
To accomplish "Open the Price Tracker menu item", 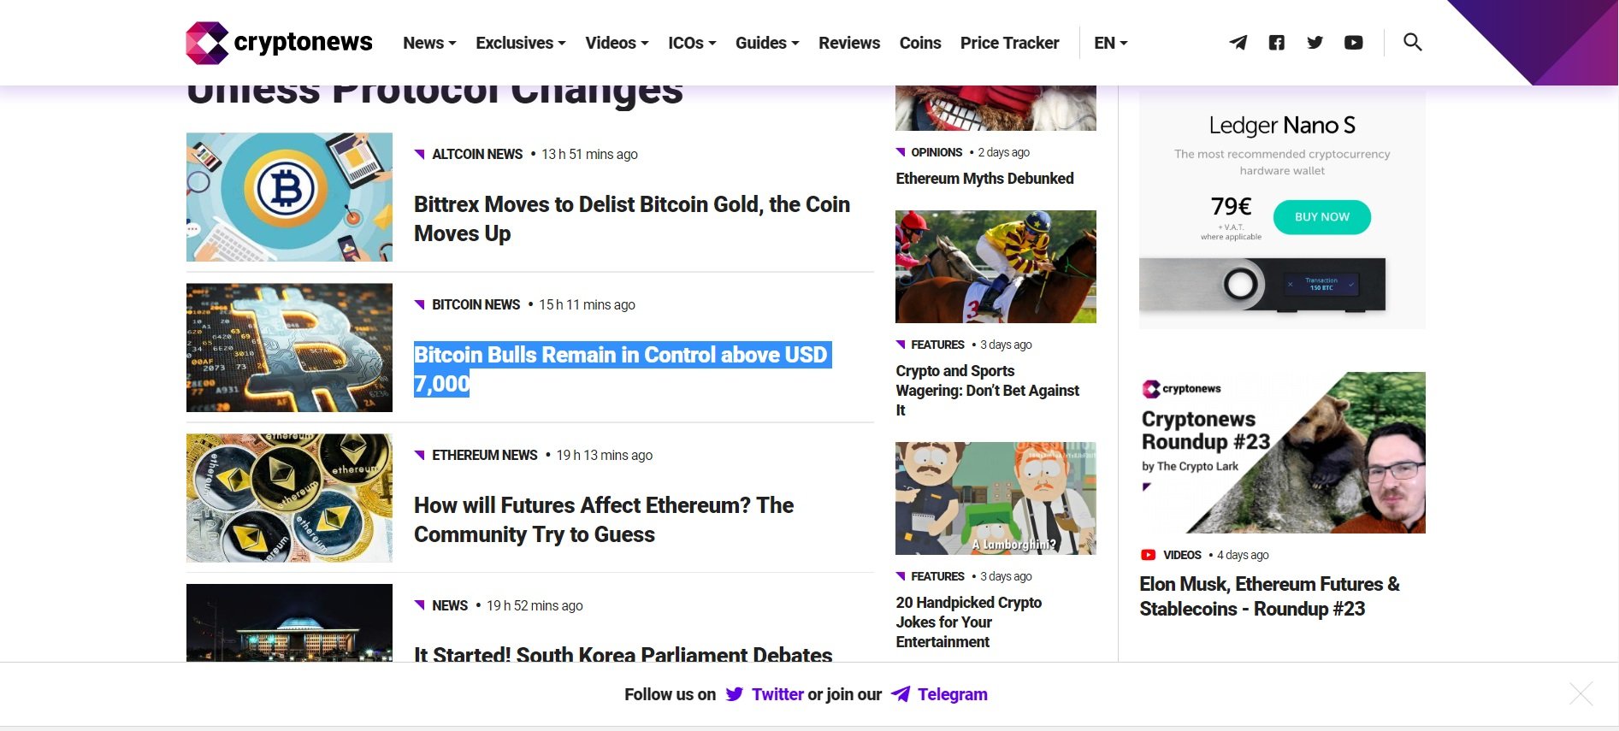I will (x=1009, y=43).
